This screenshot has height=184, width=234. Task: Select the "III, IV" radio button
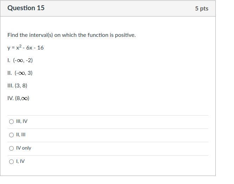(x=11, y=121)
